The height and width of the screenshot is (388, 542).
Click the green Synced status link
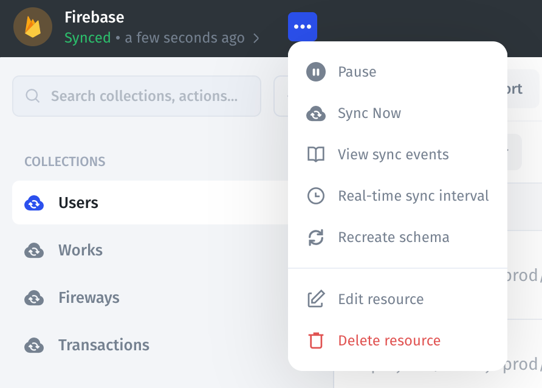tap(87, 38)
